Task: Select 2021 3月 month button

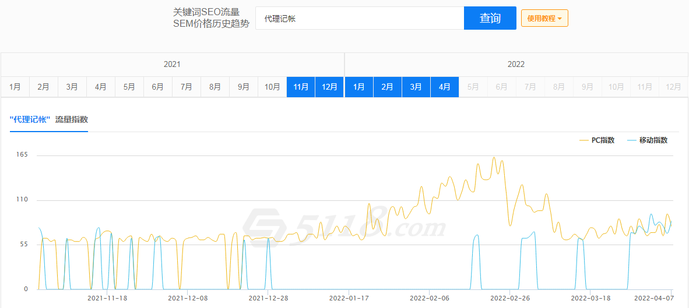Action: click(72, 87)
